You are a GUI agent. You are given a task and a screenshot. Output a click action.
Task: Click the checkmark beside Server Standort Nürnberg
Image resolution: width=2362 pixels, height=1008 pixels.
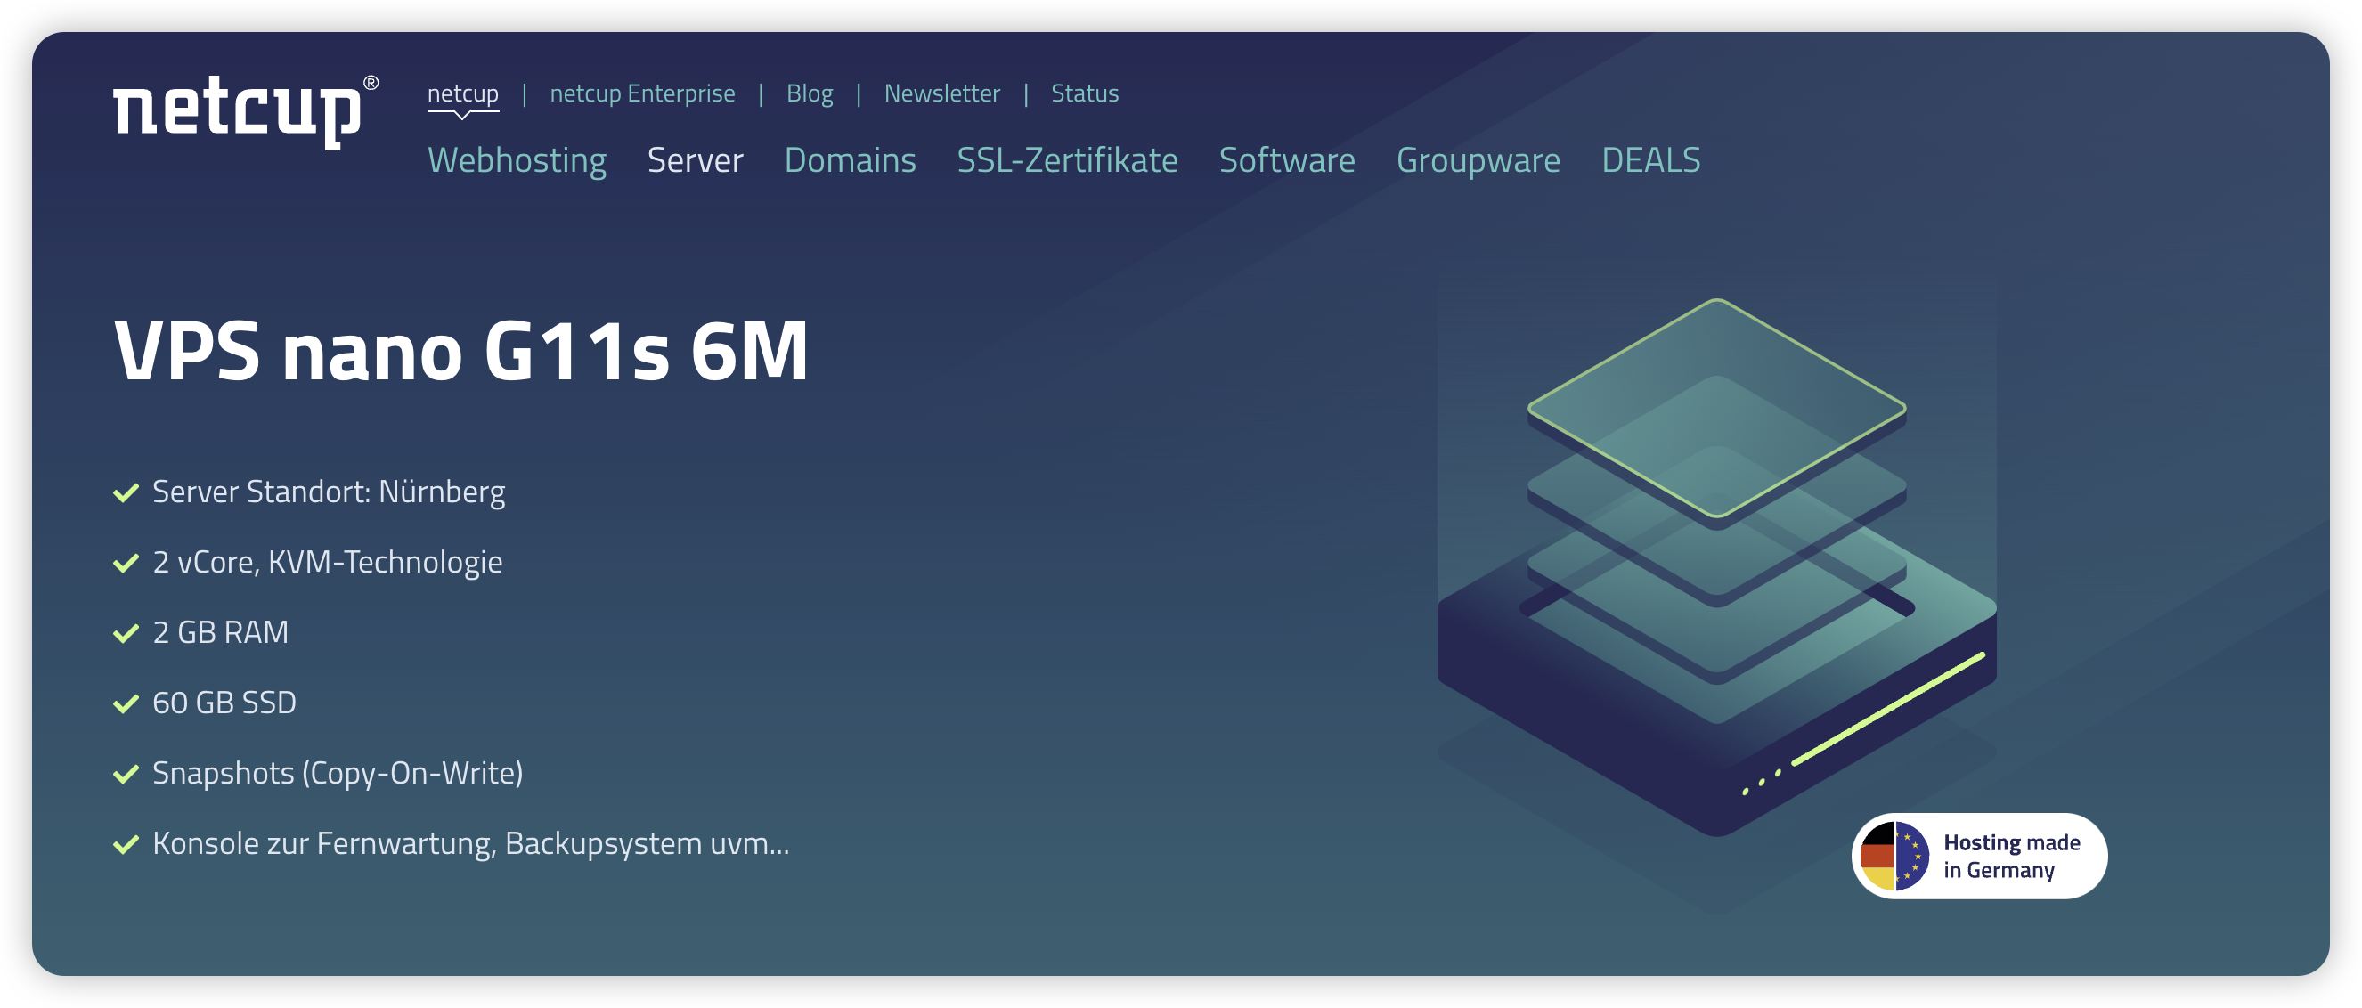126,493
